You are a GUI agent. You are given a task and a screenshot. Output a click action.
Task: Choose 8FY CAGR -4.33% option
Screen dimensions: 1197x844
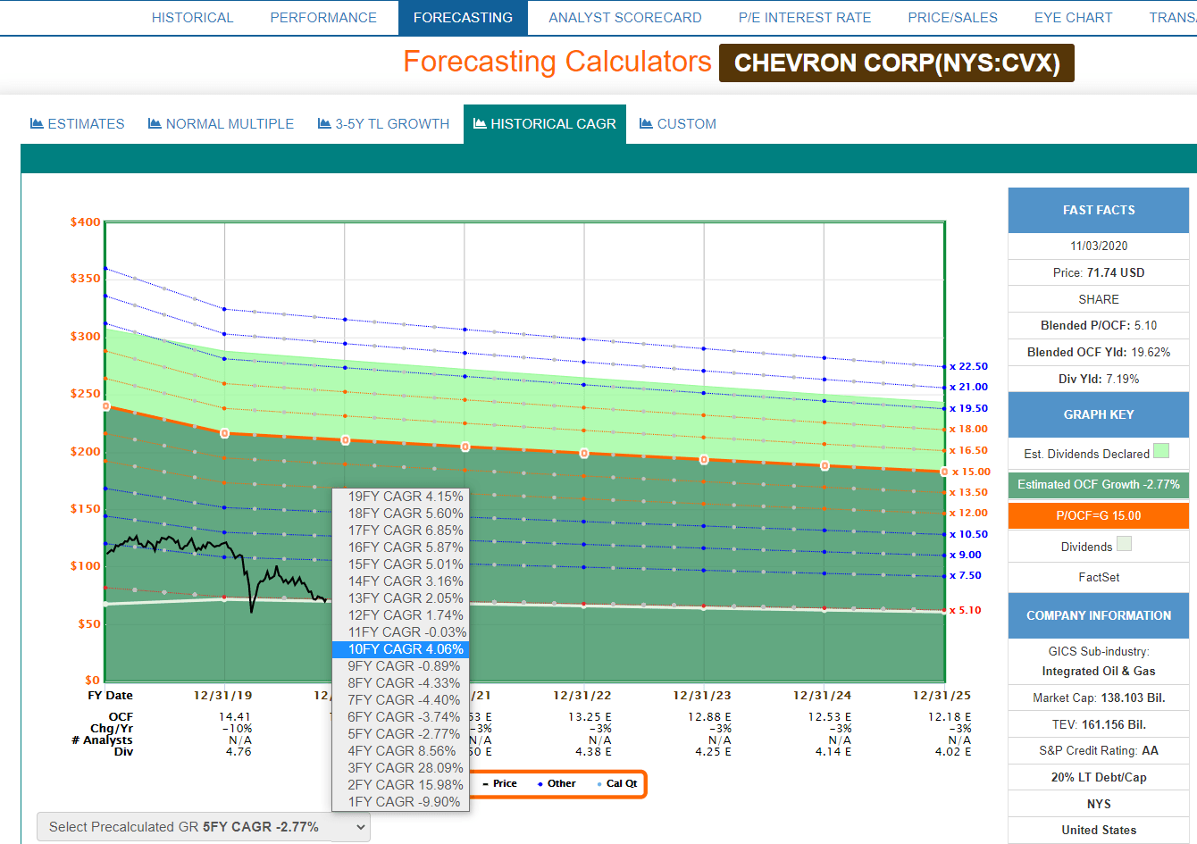[x=400, y=683]
